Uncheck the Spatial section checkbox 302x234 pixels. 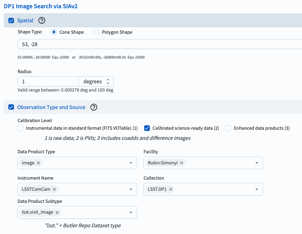[11, 20]
